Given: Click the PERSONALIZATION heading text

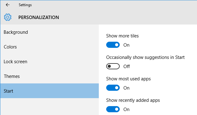Looking at the screenshot, I should (x=38, y=17).
